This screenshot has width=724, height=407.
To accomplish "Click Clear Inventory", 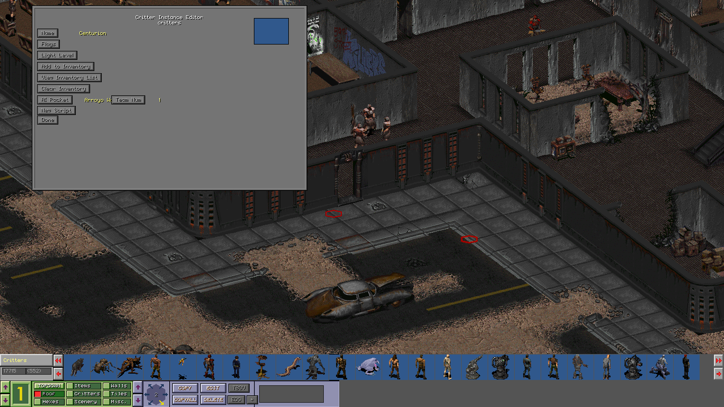I will click(63, 89).
